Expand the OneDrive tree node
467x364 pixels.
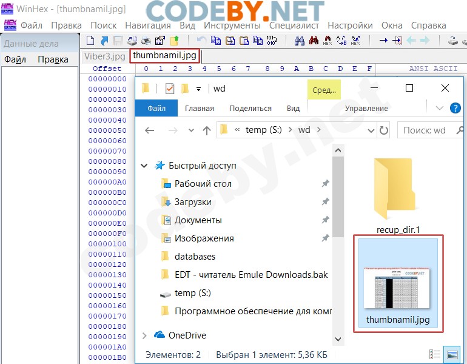(x=144, y=335)
